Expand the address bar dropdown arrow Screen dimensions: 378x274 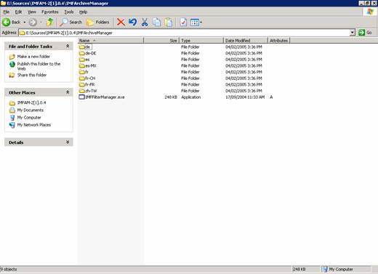coord(353,33)
